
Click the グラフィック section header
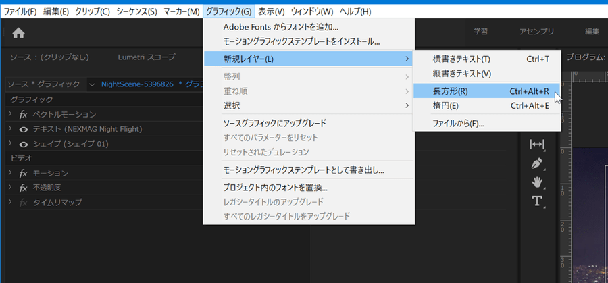(x=31, y=100)
